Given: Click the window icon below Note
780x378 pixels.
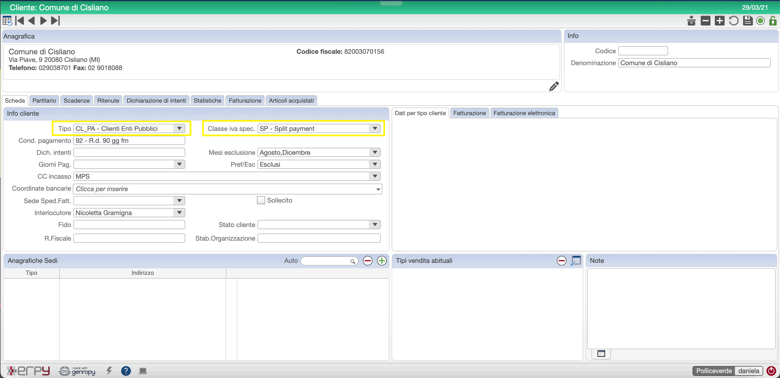Looking at the screenshot, I should coord(601,354).
